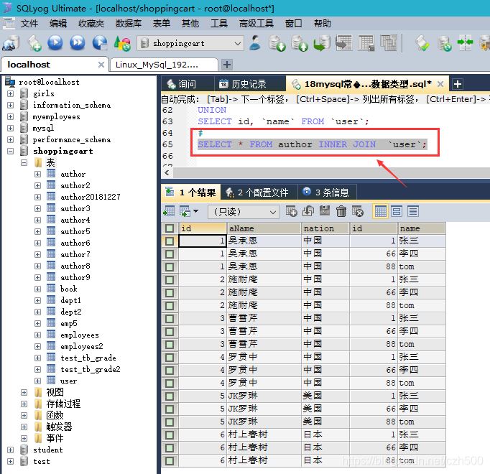Click the Execute Query play icon

[x=55, y=43]
